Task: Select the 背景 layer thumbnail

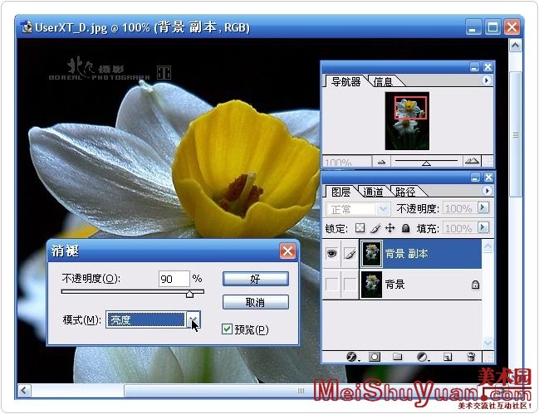Action: (x=371, y=285)
